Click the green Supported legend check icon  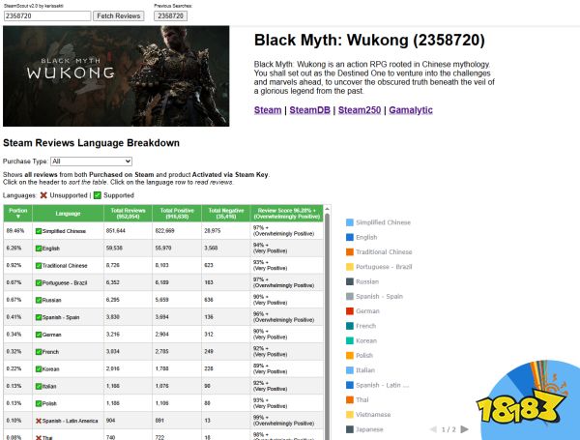(98, 195)
